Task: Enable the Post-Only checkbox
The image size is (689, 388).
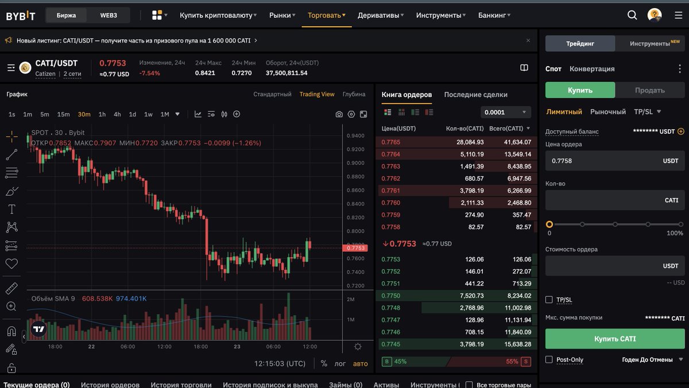Action: 549,359
